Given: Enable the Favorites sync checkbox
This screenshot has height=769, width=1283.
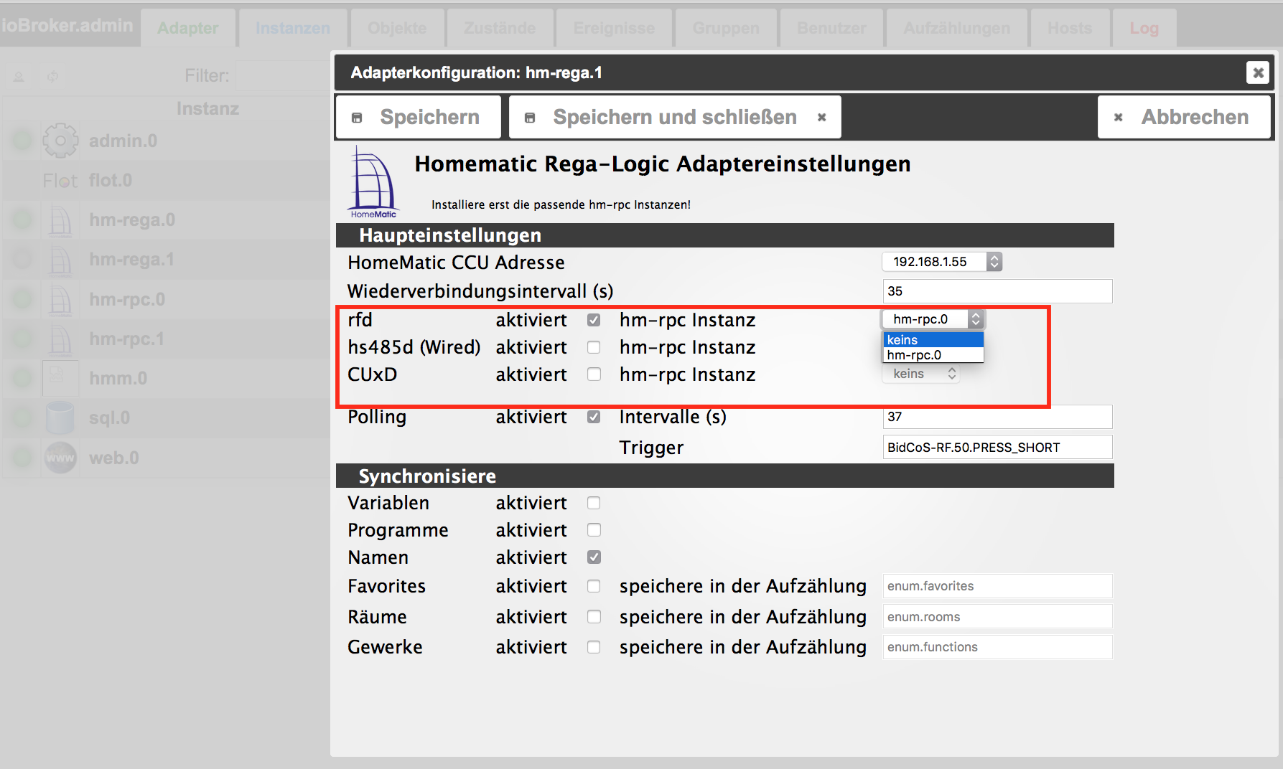Looking at the screenshot, I should [x=594, y=586].
